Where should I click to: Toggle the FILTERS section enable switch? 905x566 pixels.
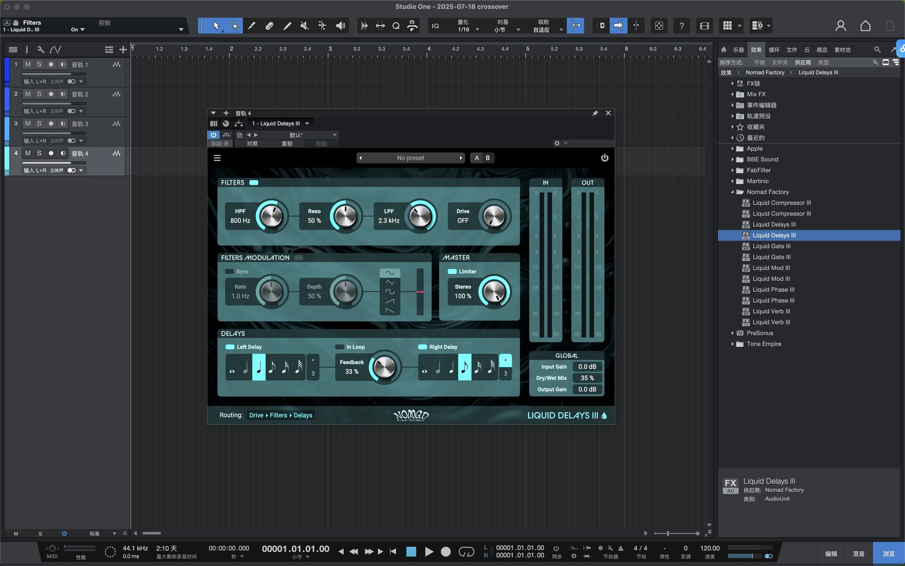pos(254,182)
